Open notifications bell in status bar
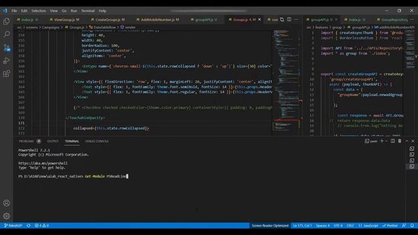Image resolution: width=418 pixels, height=235 pixels. click(x=412, y=225)
